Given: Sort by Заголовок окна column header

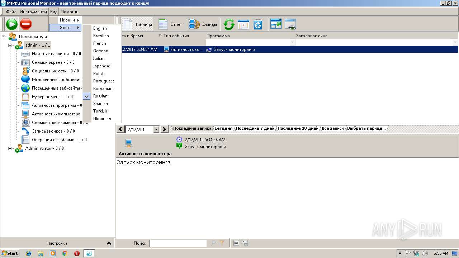Looking at the screenshot, I should [x=312, y=36].
